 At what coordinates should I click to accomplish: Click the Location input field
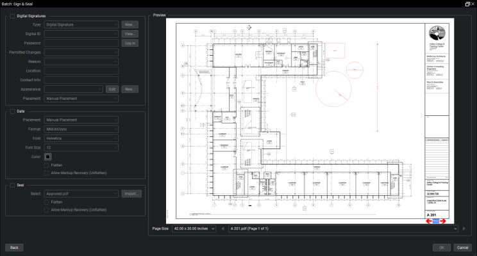tap(81, 71)
